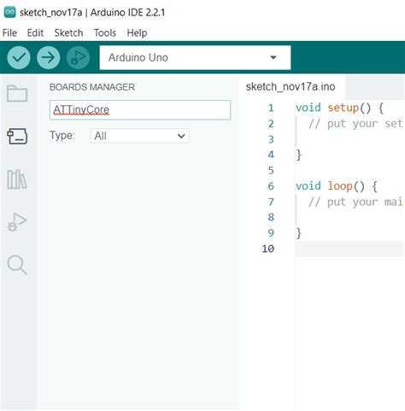Image resolution: width=405 pixels, height=411 pixels.
Task: Click the '// put your set' comment line
Action: 355,124
